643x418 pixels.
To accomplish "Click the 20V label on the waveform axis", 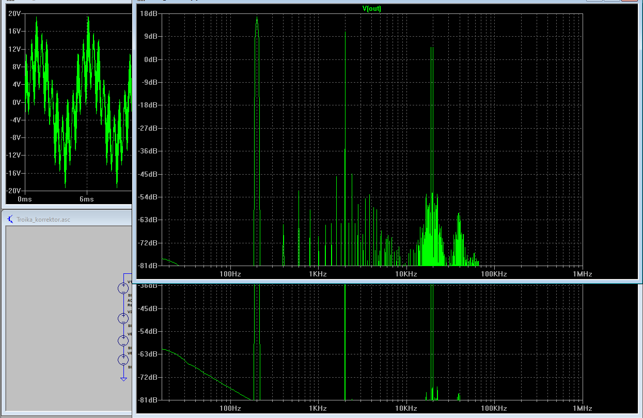I will (x=14, y=13).
